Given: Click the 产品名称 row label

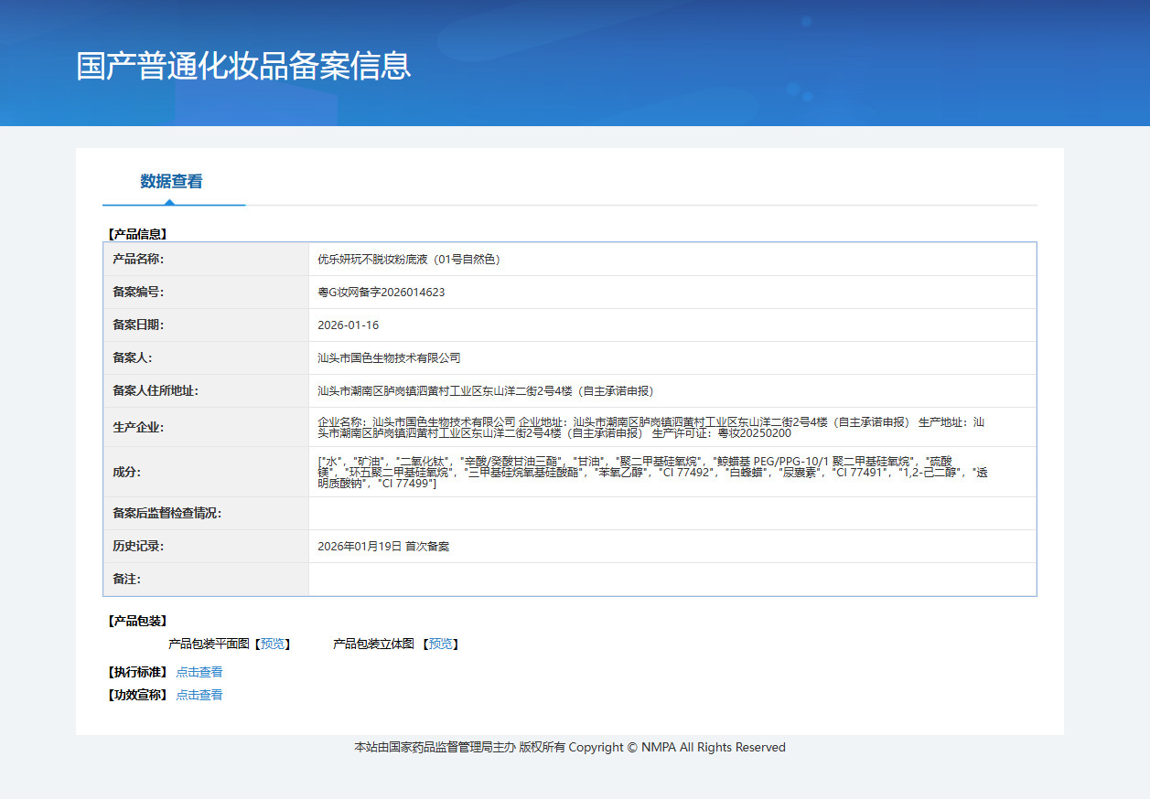Looking at the screenshot, I should tap(138, 260).
